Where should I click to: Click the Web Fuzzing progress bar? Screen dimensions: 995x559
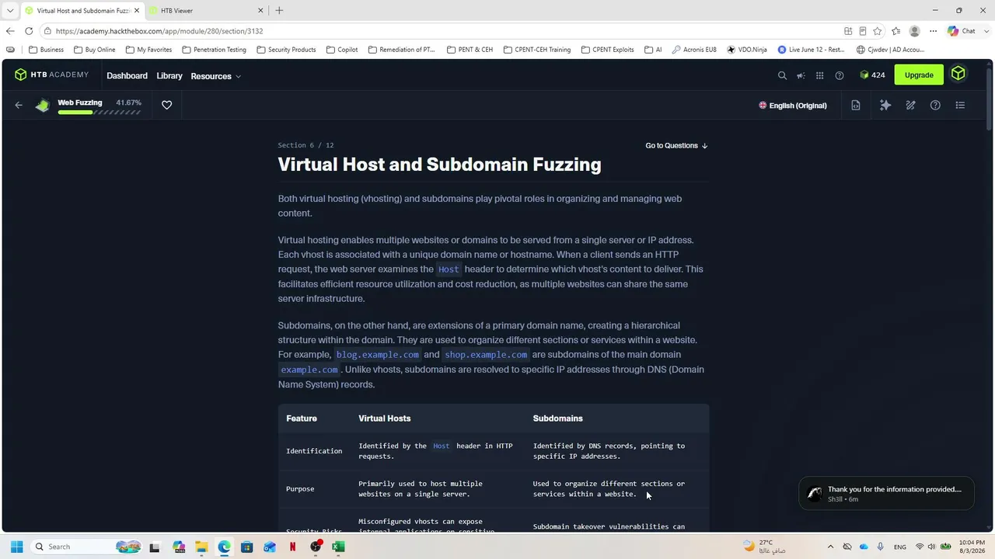click(99, 113)
